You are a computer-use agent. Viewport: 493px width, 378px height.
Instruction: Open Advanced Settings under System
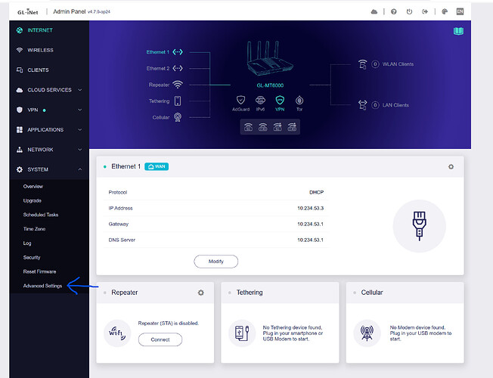42,286
